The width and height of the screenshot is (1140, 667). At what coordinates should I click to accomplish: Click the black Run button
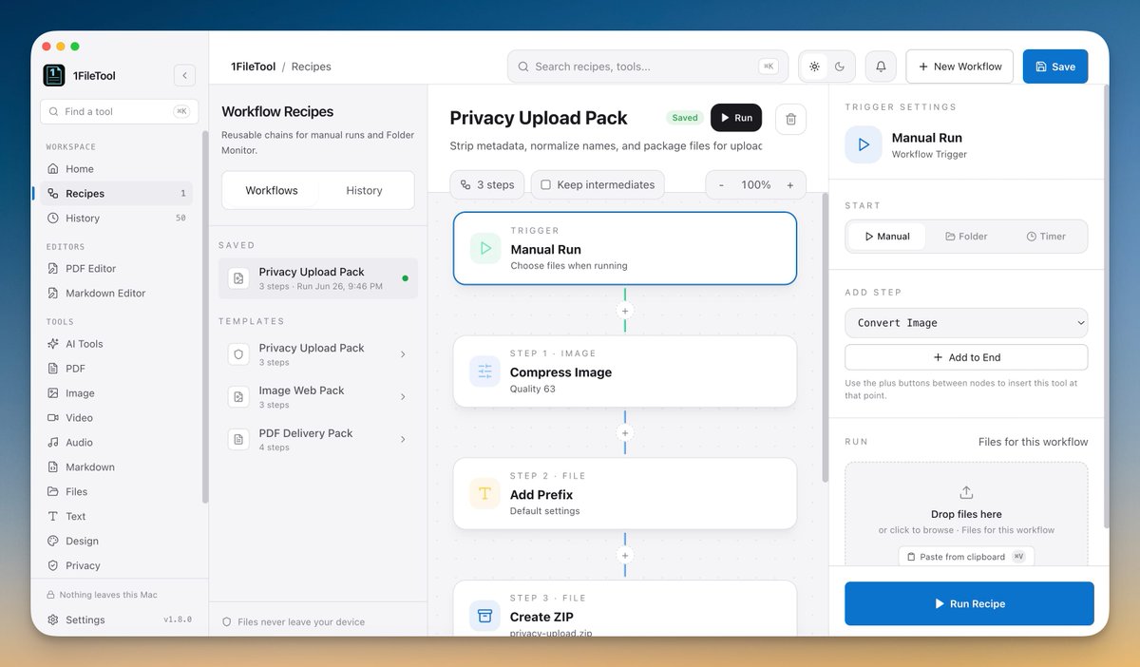(x=736, y=118)
